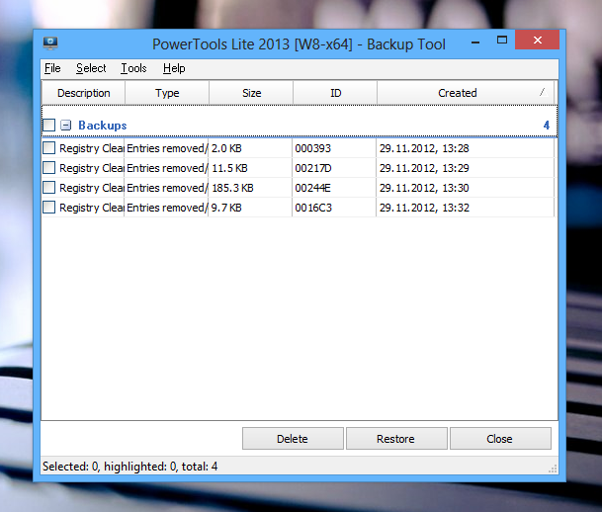
Task: Click the Delete button
Action: (293, 438)
